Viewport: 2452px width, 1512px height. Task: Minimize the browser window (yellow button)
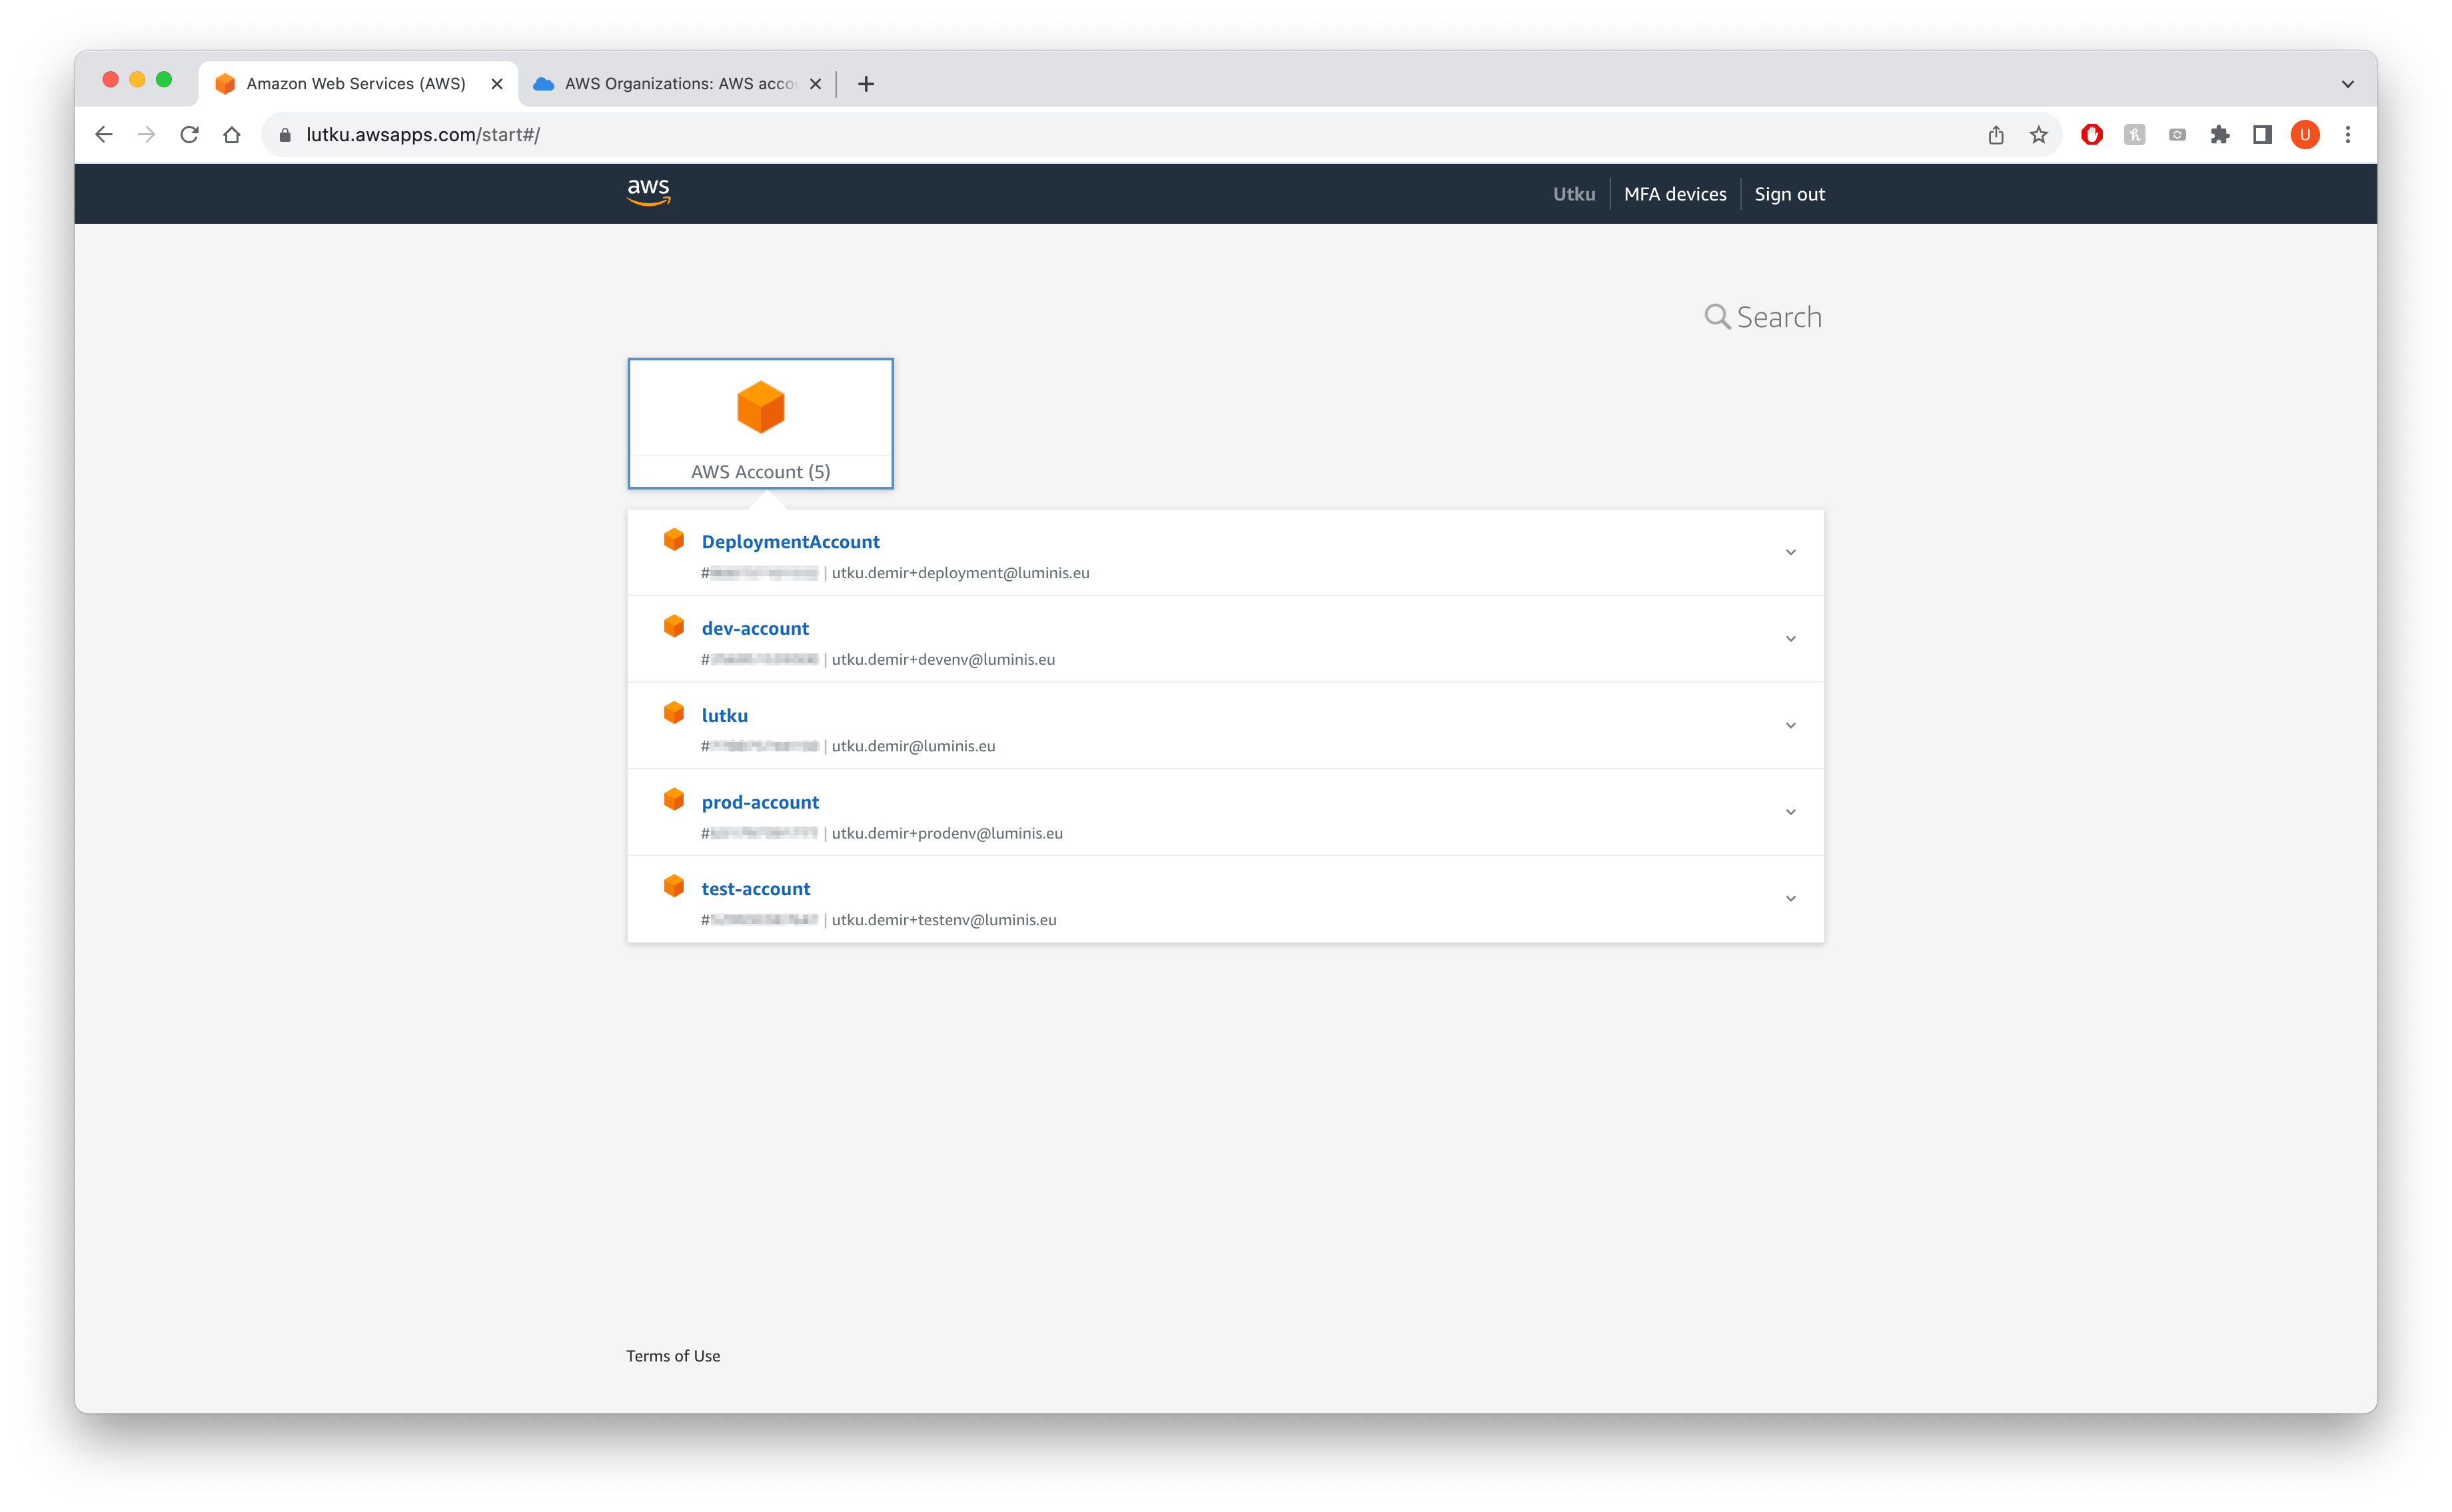[x=137, y=79]
